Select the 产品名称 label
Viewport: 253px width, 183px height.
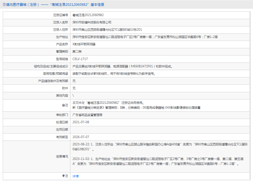pos(62,44)
